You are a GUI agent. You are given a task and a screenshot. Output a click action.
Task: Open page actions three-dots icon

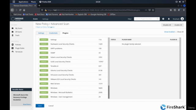(146, 10)
